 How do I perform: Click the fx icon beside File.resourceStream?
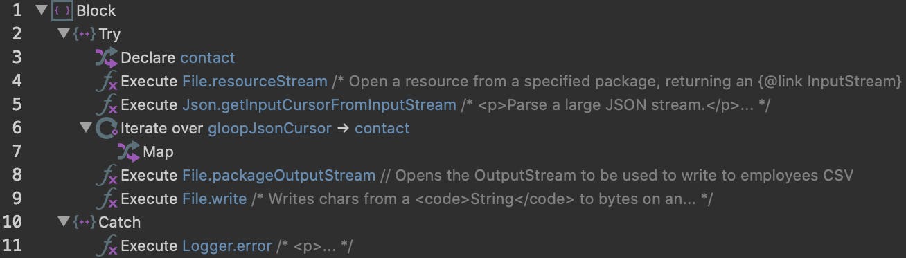tap(107, 82)
